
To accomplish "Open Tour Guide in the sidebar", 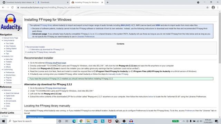I will [x=10, y=43].
